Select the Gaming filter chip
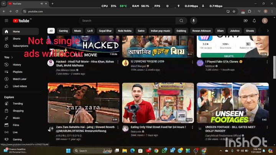 [63, 31]
